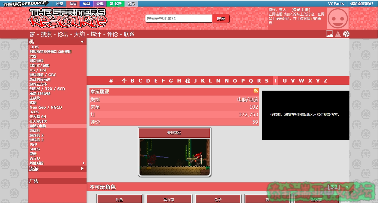The height and width of the screenshot is (203, 378).
Task: Open the 你知道游戏吗? tab
Action: pyautogui.click(x=362, y=4)
